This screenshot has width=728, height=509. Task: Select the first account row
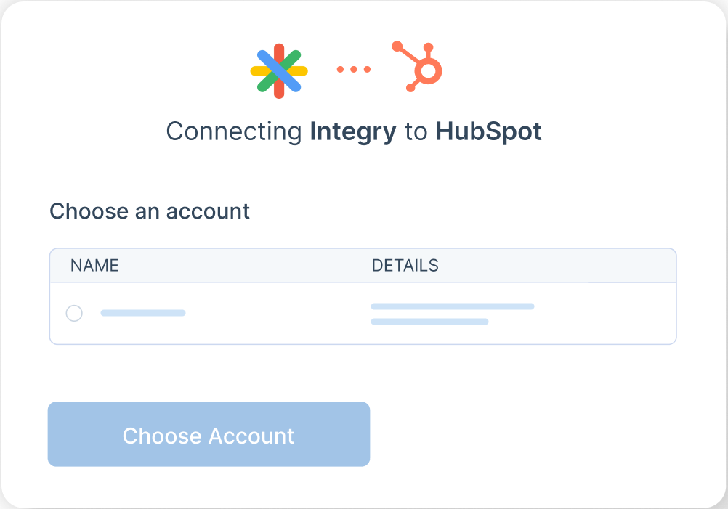[363, 313]
